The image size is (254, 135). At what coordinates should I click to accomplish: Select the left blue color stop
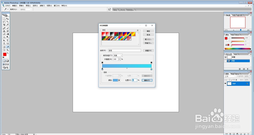point(102,69)
